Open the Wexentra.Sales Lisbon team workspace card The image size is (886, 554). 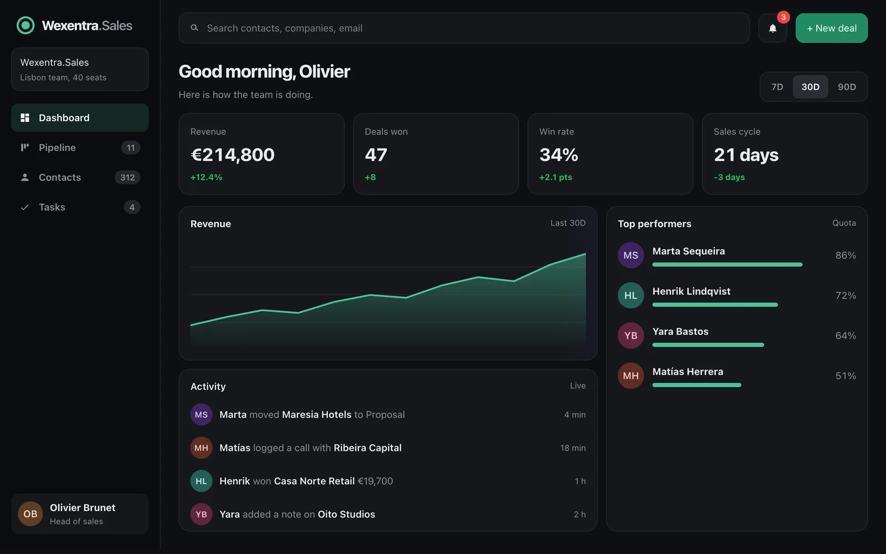pos(80,69)
